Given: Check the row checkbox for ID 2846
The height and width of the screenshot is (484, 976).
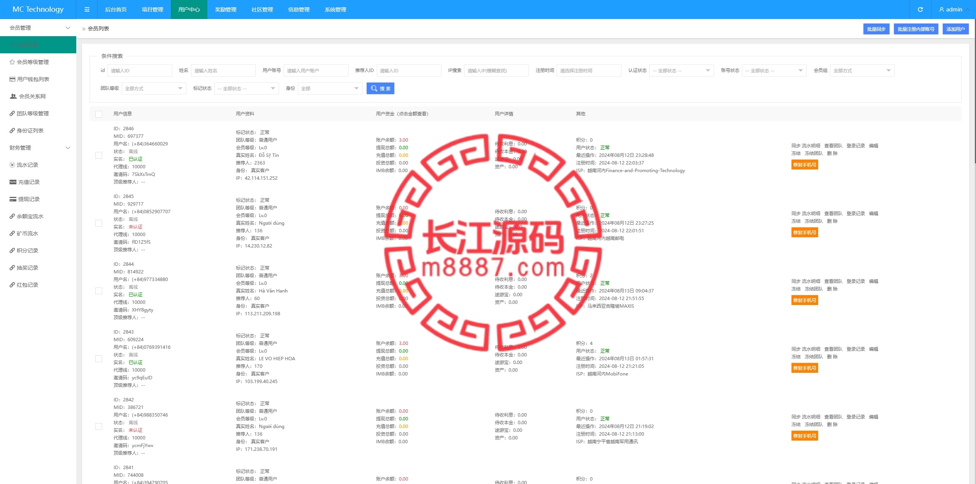Looking at the screenshot, I should [x=99, y=155].
